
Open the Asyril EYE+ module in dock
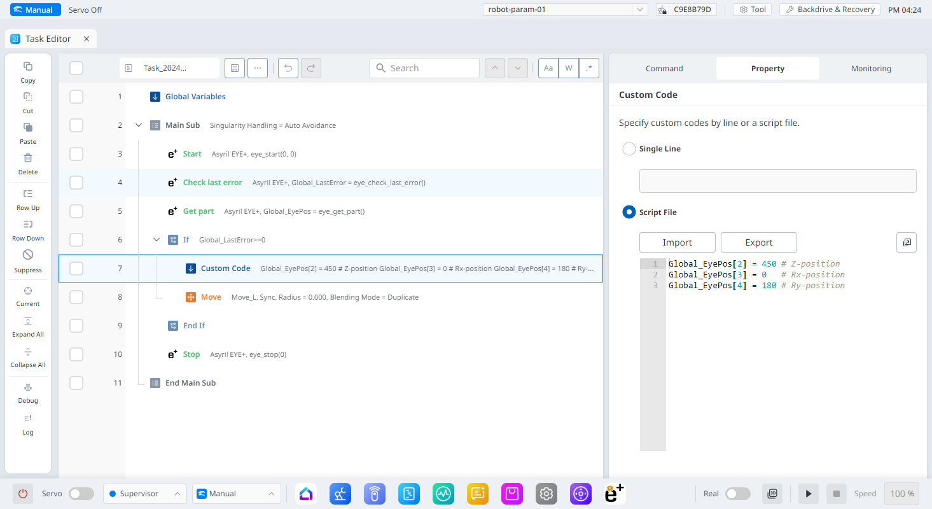click(x=614, y=494)
